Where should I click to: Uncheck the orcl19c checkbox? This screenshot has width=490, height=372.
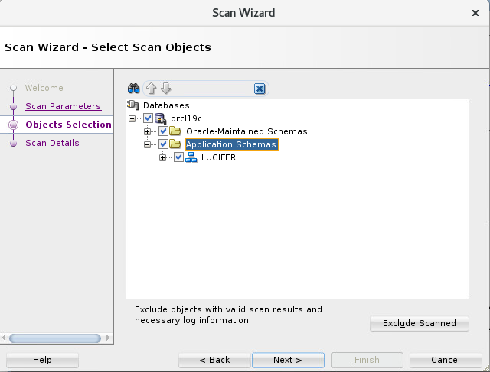pyautogui.click(x=148, y=118)
